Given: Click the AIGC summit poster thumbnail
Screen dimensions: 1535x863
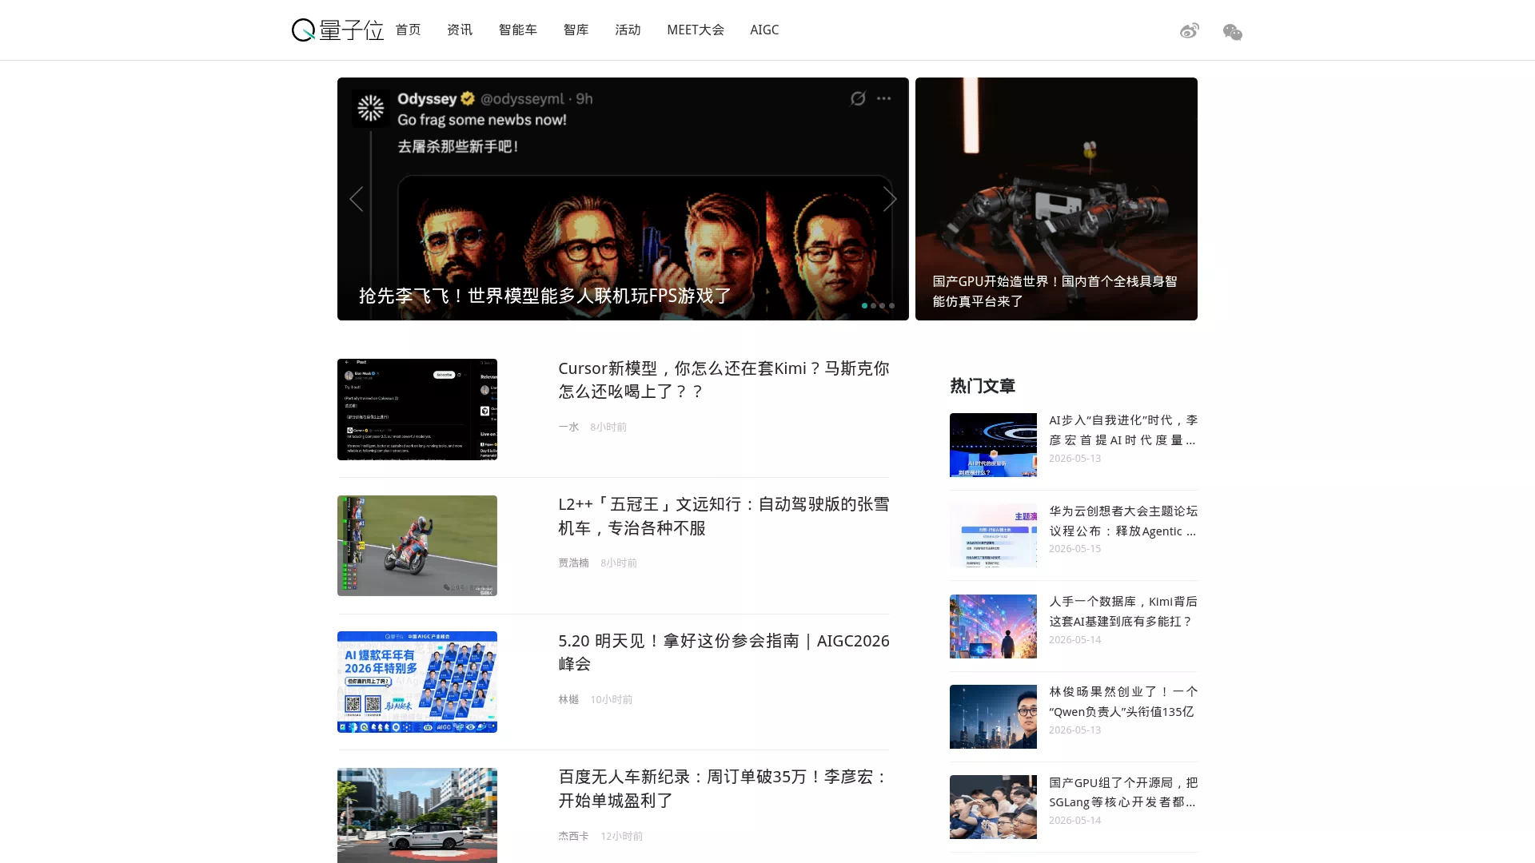Looking at the screenshot, I should [x=417, y=682].
